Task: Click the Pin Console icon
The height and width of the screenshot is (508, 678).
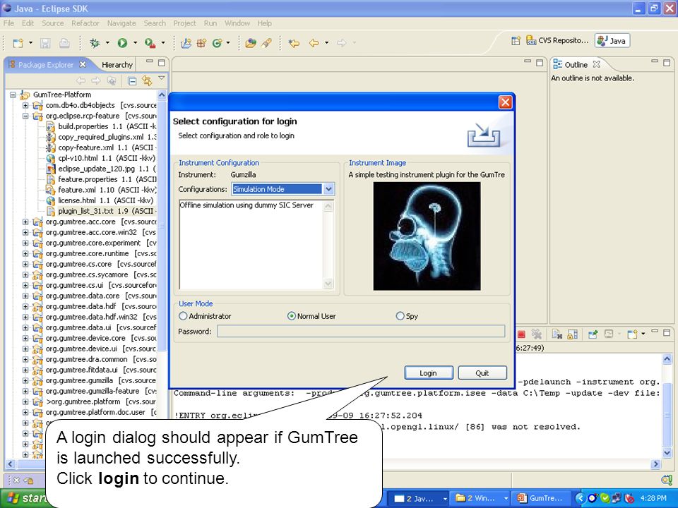Action: (593, 334)
